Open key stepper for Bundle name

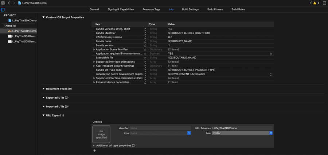tap(145, 41)
